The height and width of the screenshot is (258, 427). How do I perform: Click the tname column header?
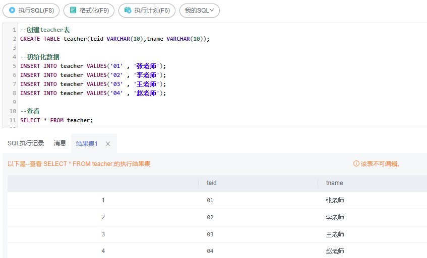[334, 183]
